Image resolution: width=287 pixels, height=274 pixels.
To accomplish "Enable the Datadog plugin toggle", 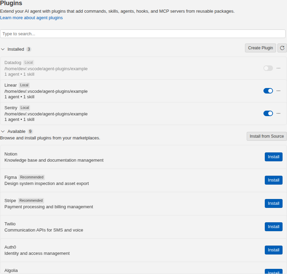I will [268, 68].
